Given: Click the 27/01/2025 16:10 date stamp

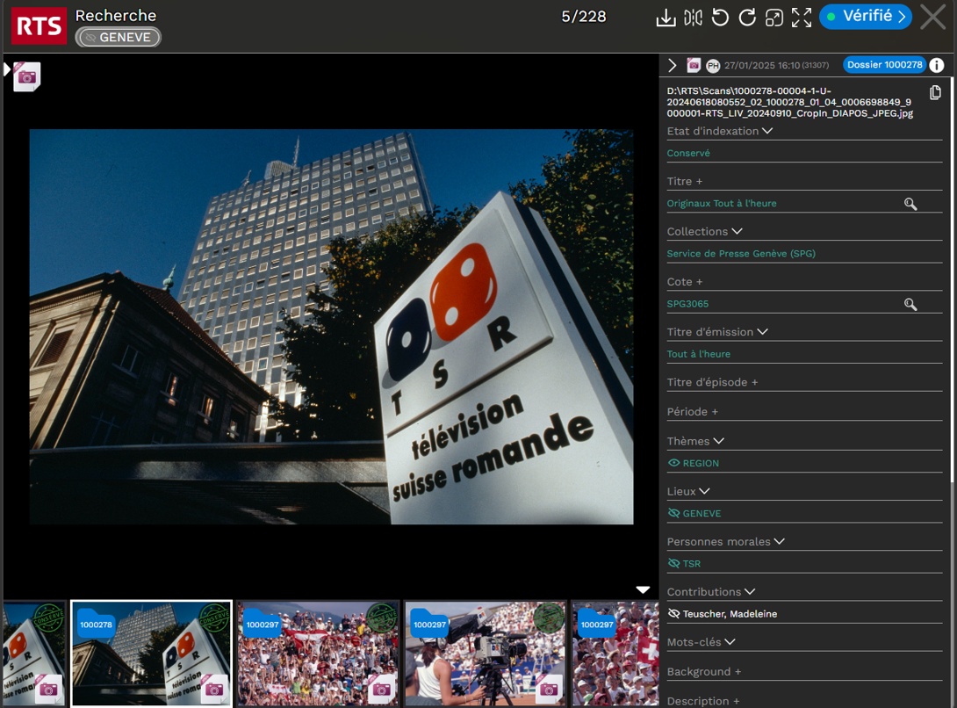Looking at the screenshot, I should coord(762,65).
